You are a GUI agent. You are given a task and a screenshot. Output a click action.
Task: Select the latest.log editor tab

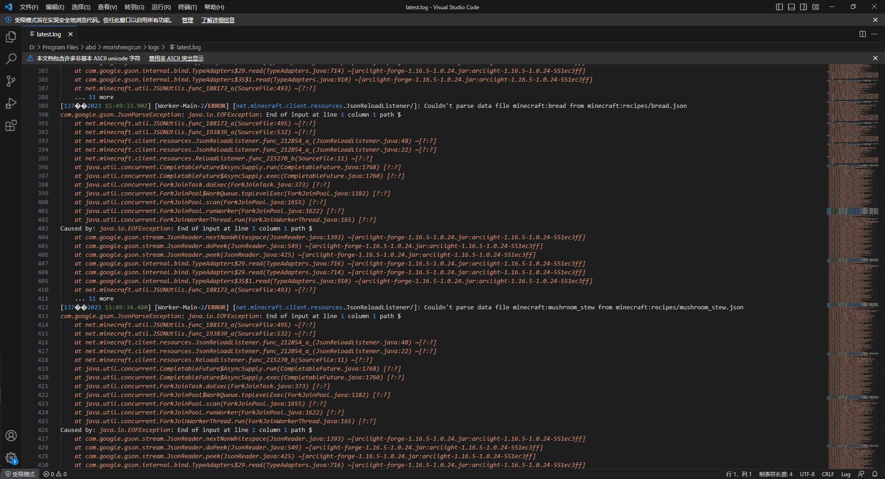click(48, 34)
